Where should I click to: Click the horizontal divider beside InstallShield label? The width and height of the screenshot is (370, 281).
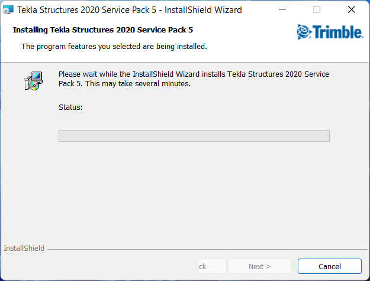pyautogui.click(x=208, y=249)
